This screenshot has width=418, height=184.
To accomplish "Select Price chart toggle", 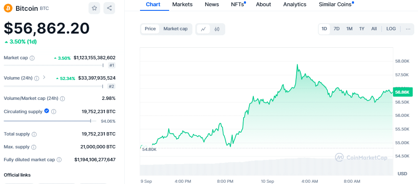I will [x=150, y=29].
